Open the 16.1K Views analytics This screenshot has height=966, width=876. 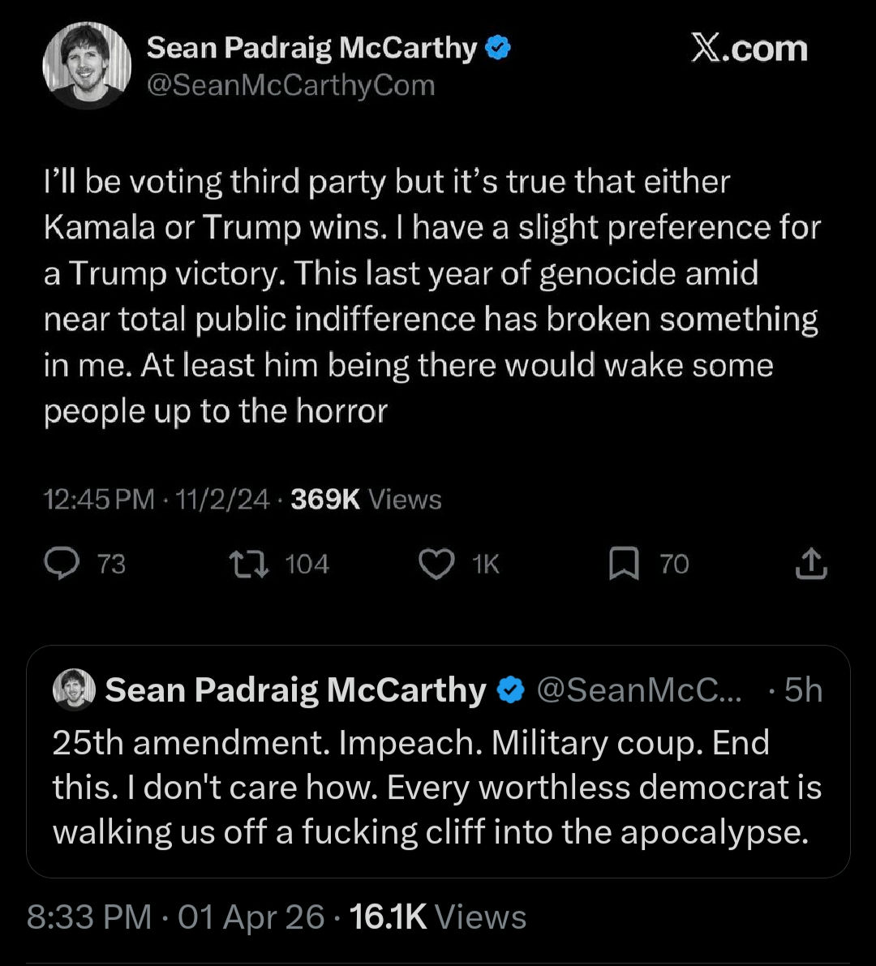[437, 917]
